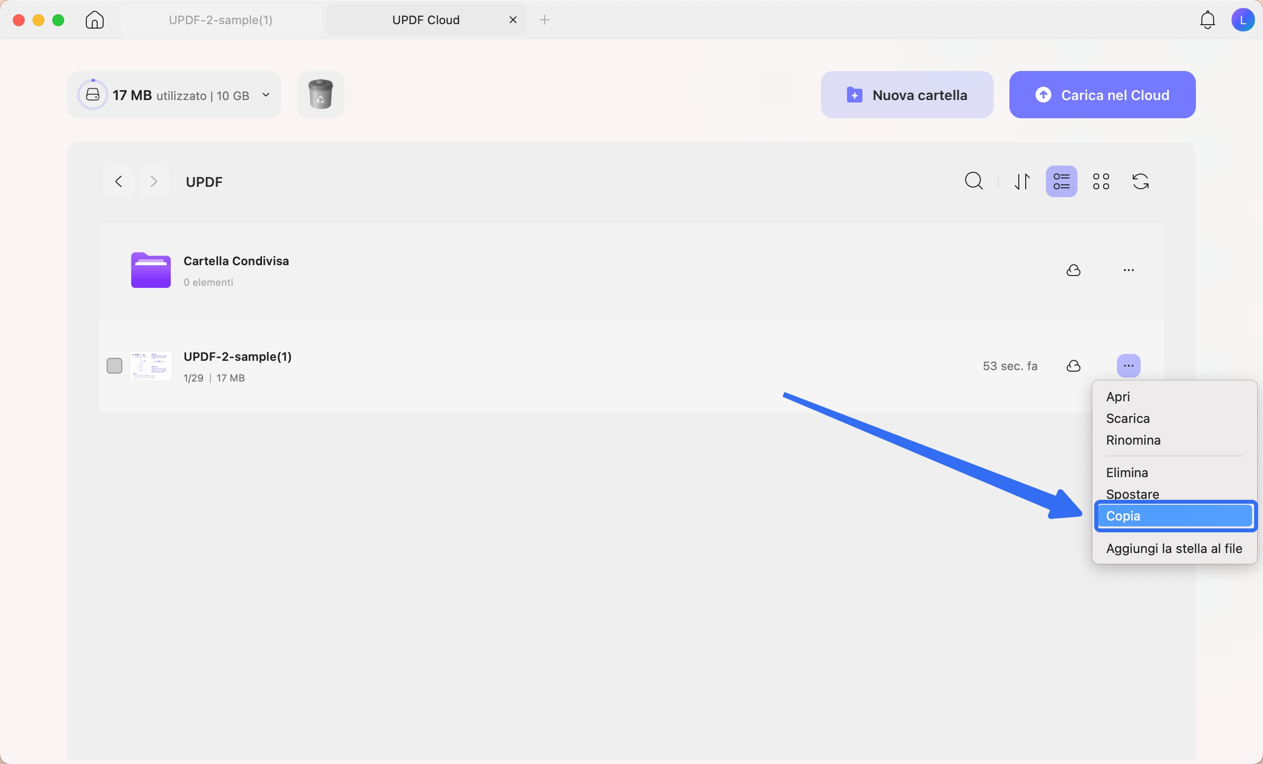Open more options for Cartella Condivisa
This screenshot has width=1263, height=764.
click(1129, 271)
